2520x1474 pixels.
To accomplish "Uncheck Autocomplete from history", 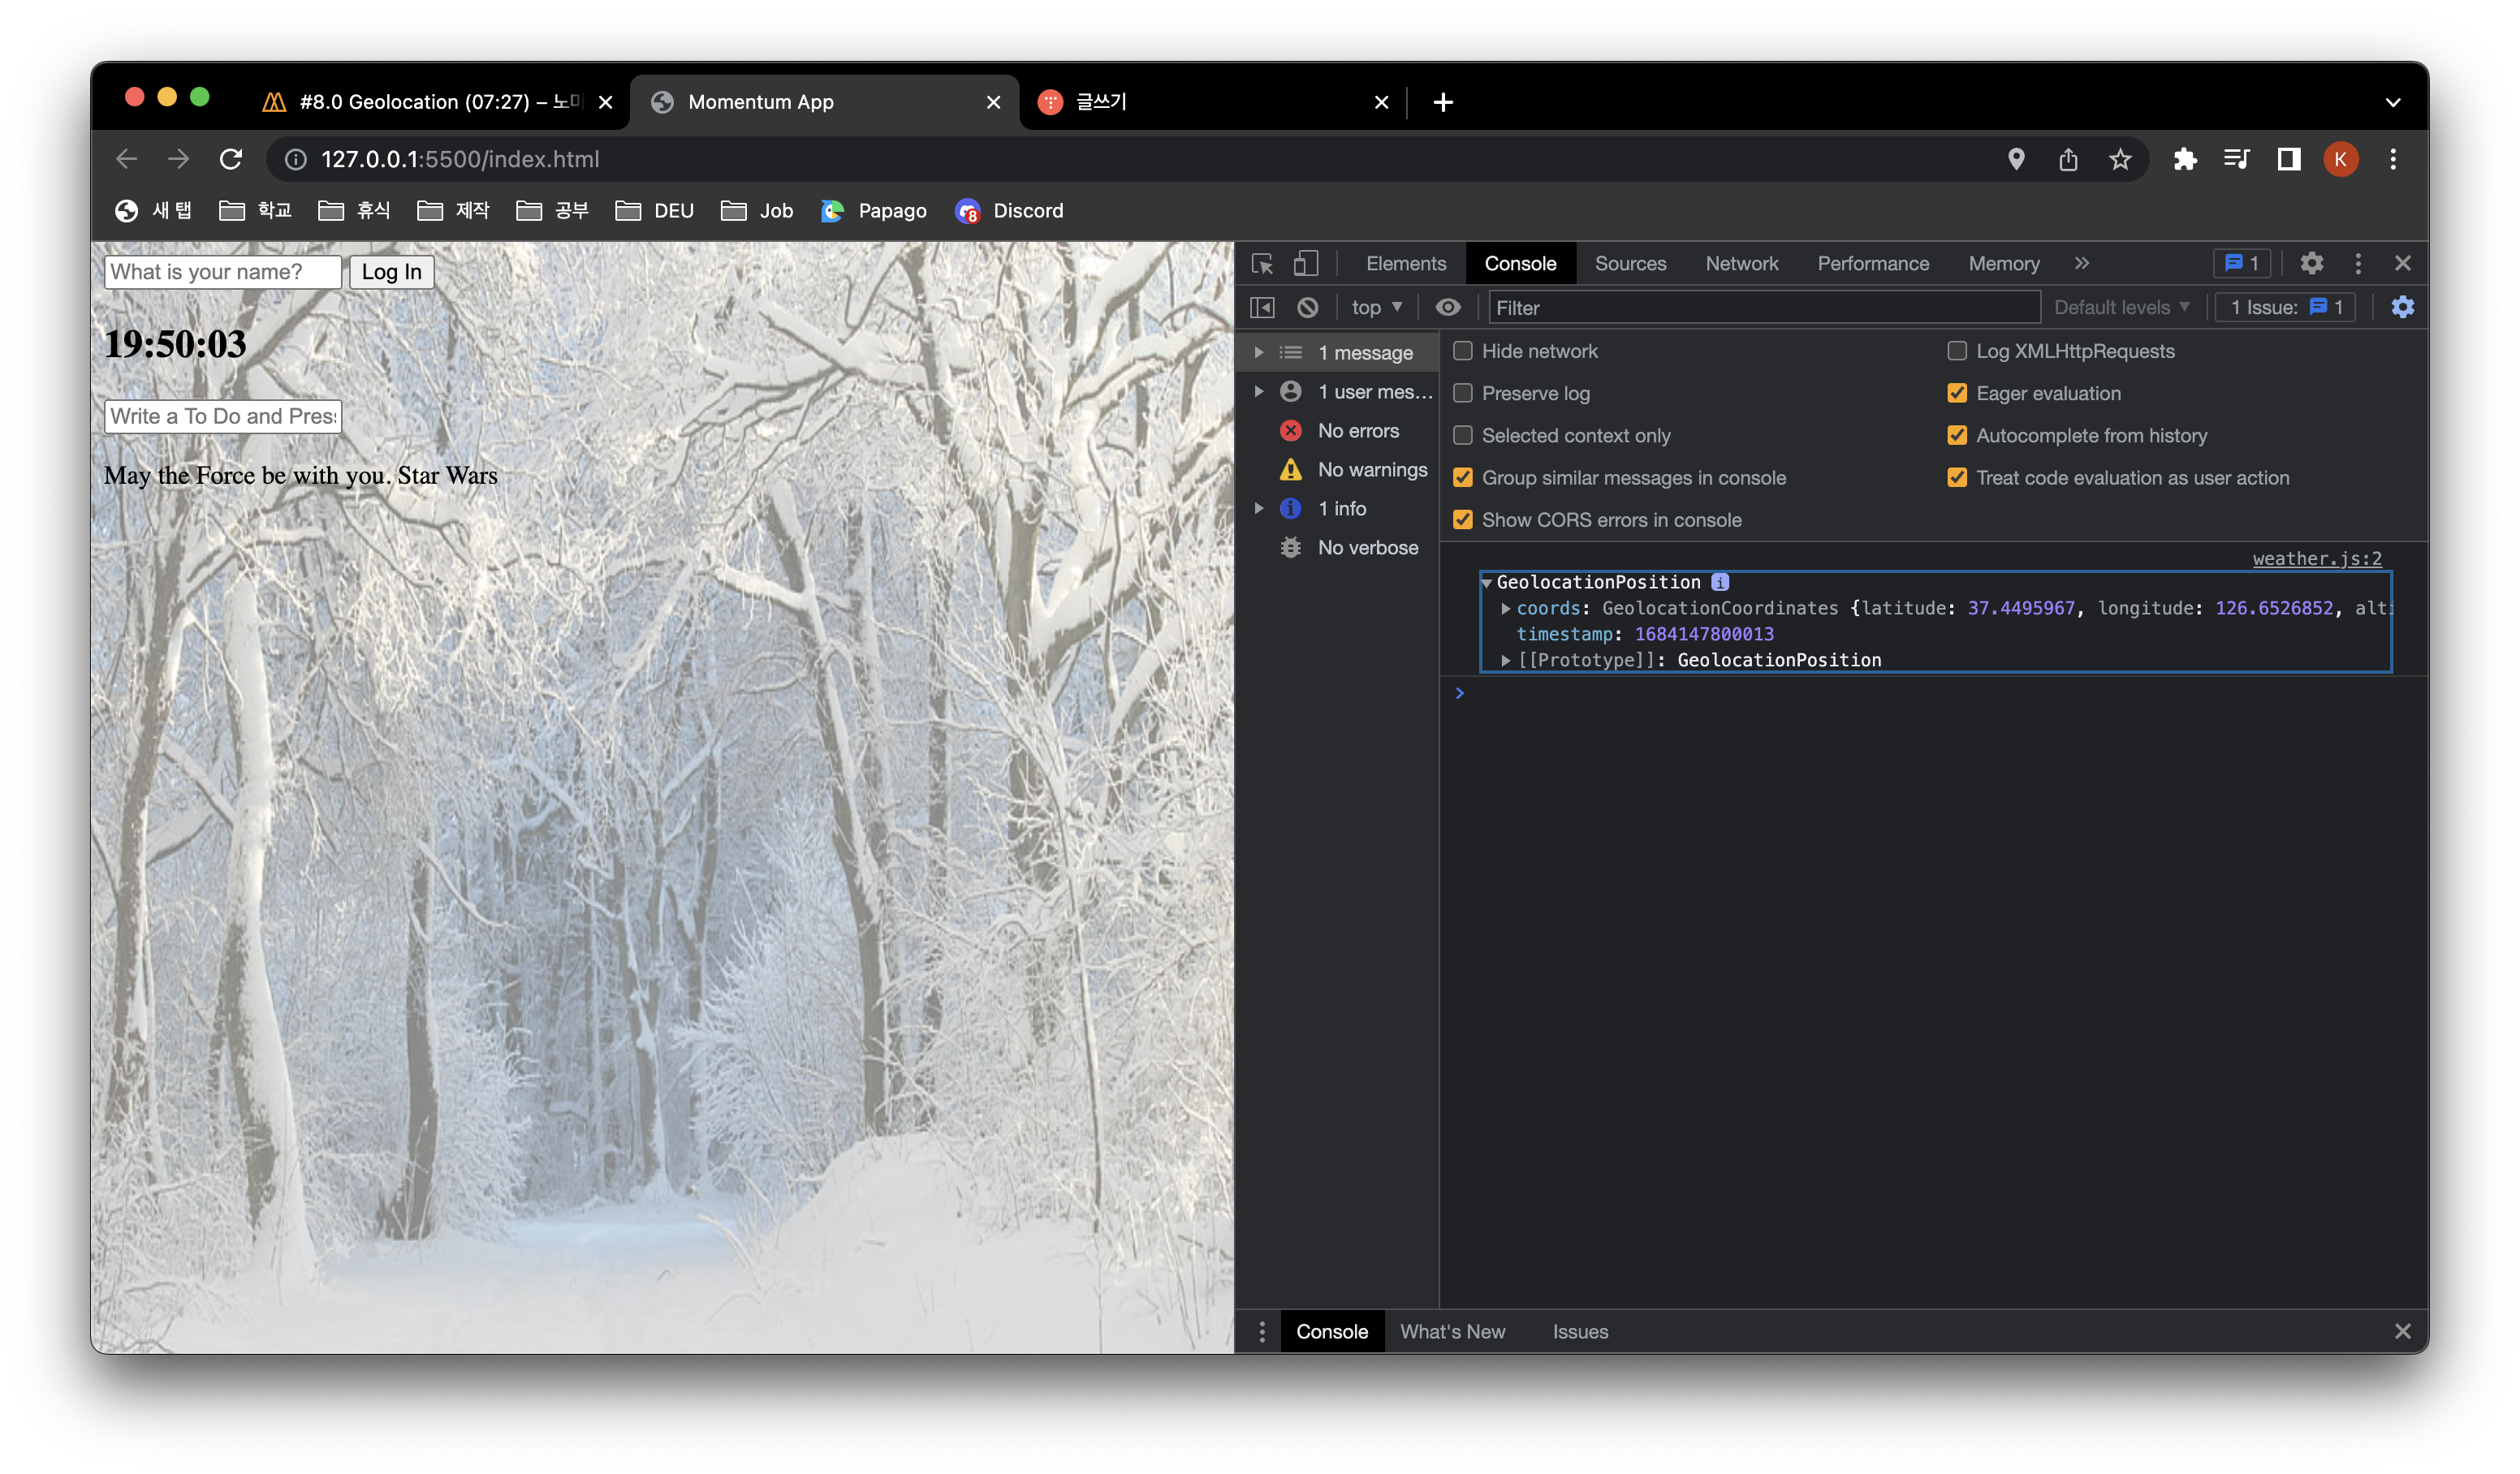I will [x=1957, y=435].
